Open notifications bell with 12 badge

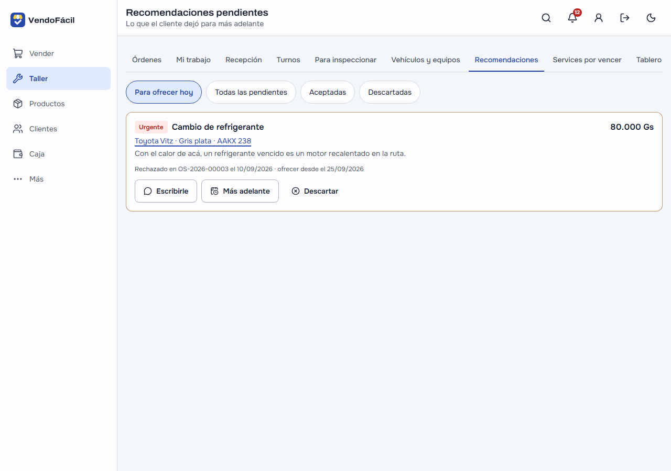572,18
